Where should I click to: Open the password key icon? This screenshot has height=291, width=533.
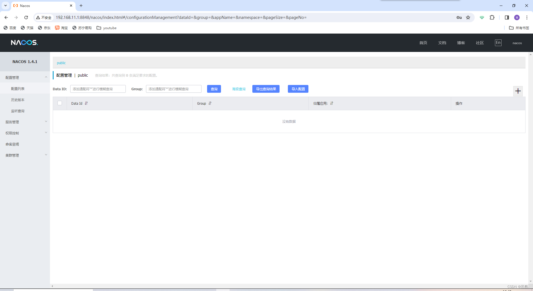[459, 17]
